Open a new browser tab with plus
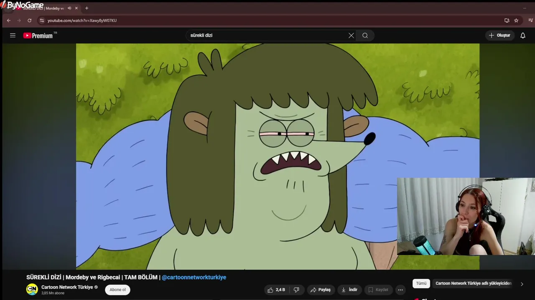 coord(87,8)
